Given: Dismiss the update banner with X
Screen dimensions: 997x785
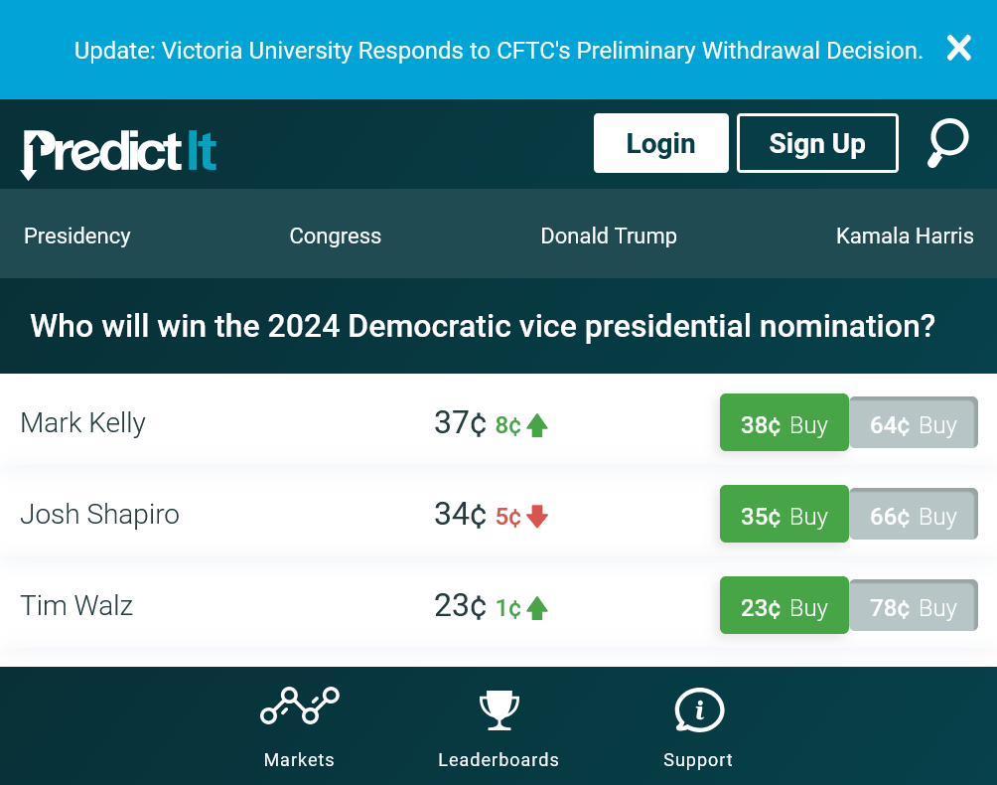Looking at the screenshot, I should [x=959, y=48].
